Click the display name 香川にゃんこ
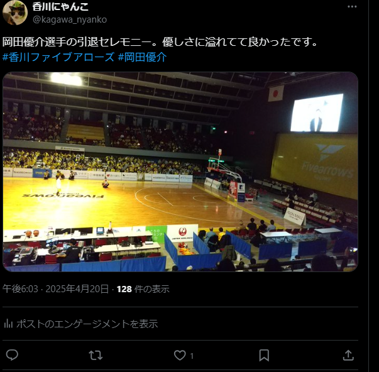The image size is (379, 372). pos(60,6)
